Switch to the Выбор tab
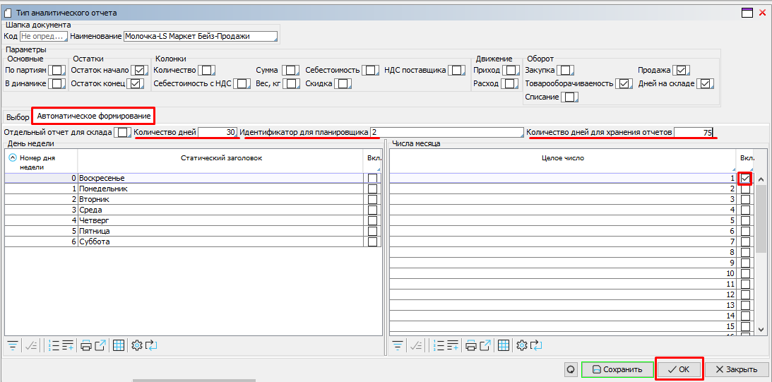This screenshot has width=772, height=382. pyautogui.click(x=18, y=117)
